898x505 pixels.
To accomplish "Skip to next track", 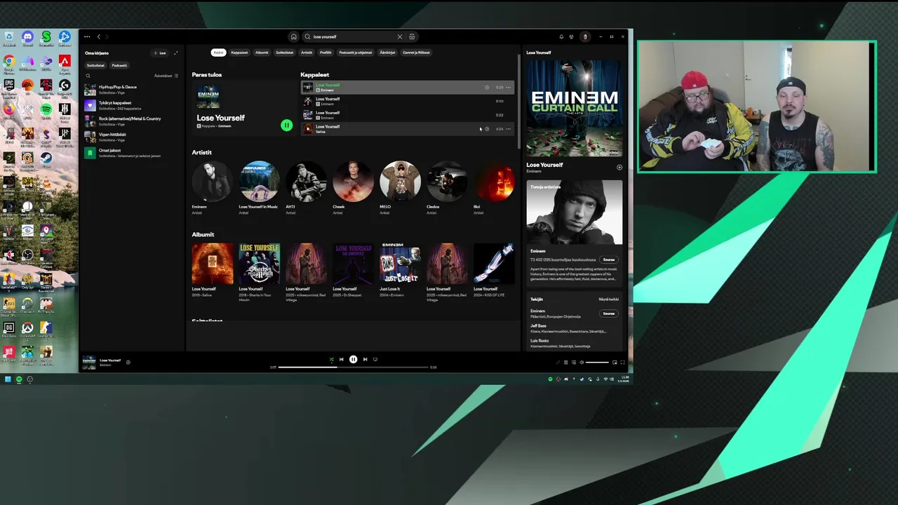I will tap(365, 359).
